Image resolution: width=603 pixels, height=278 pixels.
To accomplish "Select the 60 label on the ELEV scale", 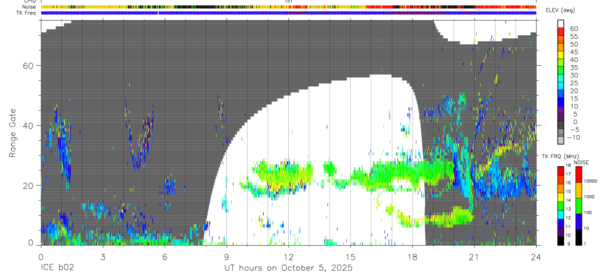I will (x=574, y=29).
